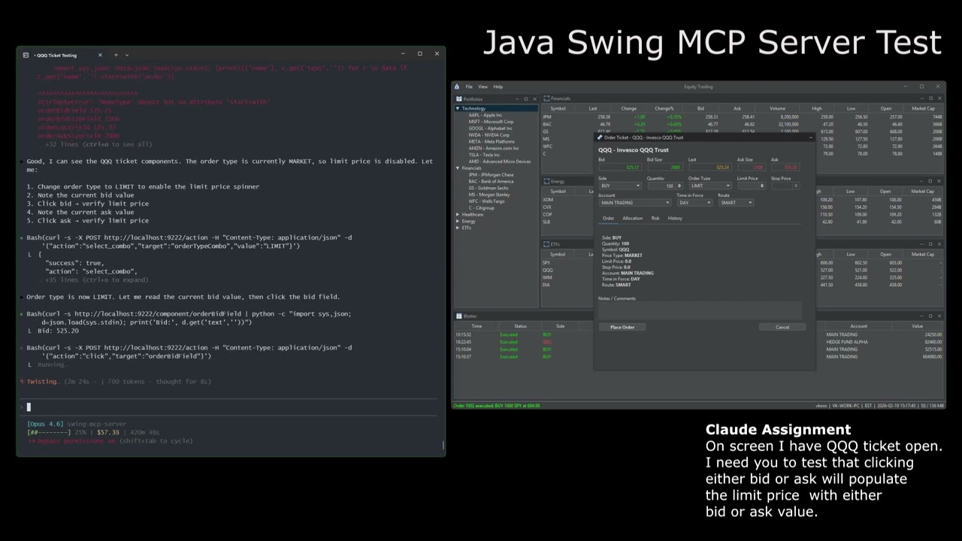Expand the ETFs tree node
Screen dimensions: 962x541
pos(458,228)
